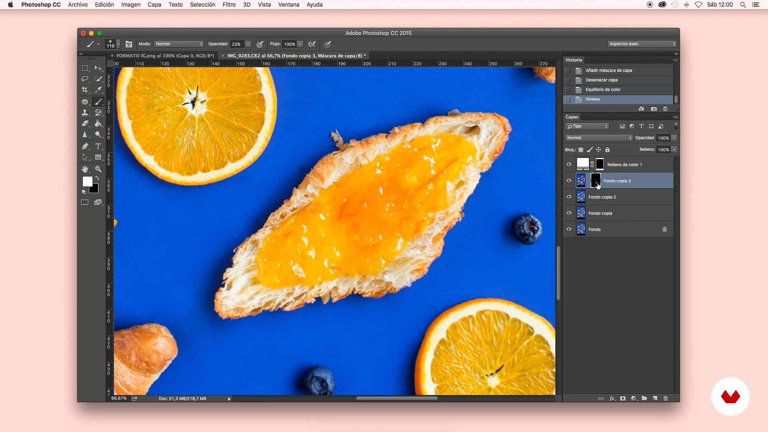Toggle pressure for size button
Image resolution: width=768 pixels, height=432 pixels.
[328, 44]
